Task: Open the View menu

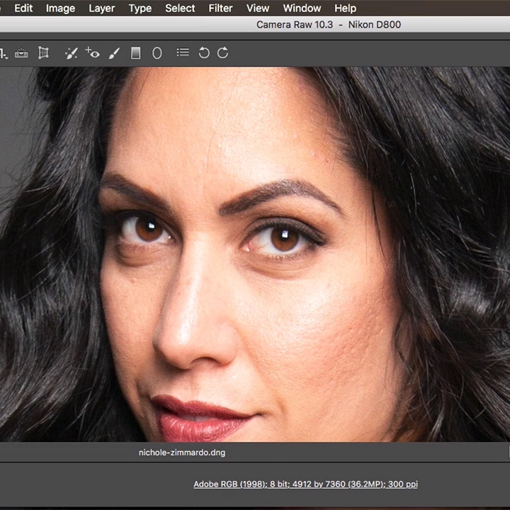Action: coord(258,8)
